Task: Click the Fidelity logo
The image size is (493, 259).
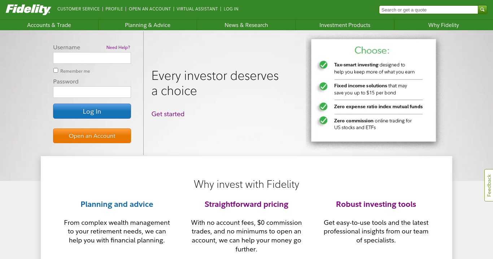Action: pos(29,9)
